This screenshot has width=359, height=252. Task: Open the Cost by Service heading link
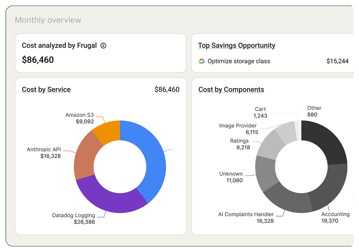(x=46, y=89)
